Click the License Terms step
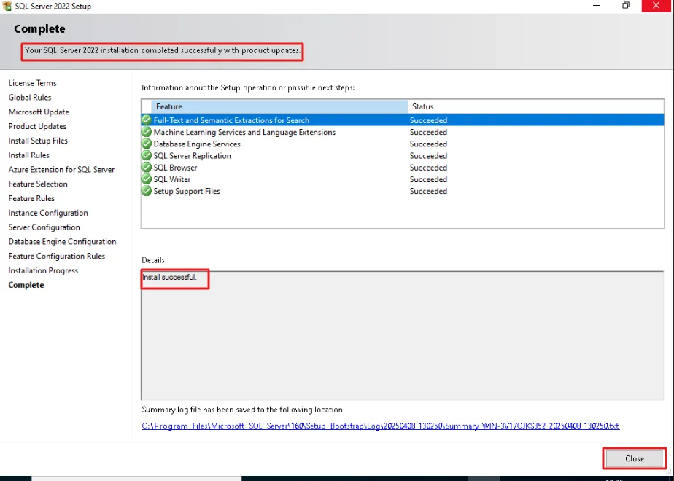 [33, 83]
